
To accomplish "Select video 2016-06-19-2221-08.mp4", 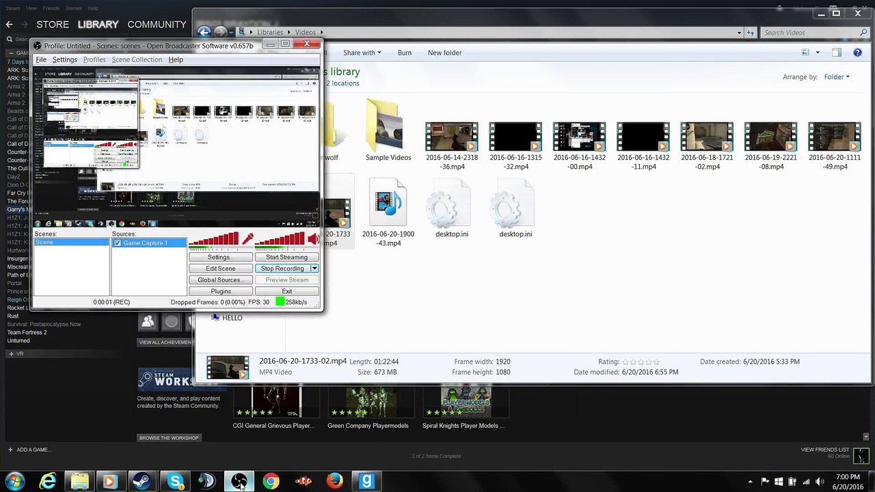I will (770, 146).
